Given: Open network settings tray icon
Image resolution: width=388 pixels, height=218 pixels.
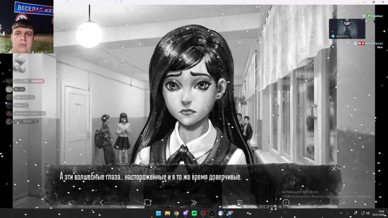Looking at the screenshot, I should [363, 213].
